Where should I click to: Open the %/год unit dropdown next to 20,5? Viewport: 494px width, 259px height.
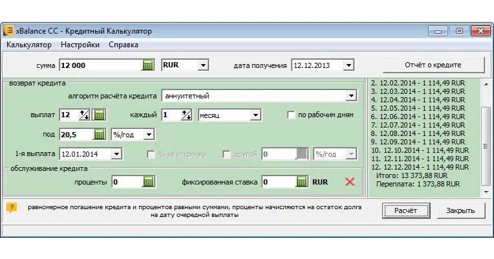pos(149,135)
